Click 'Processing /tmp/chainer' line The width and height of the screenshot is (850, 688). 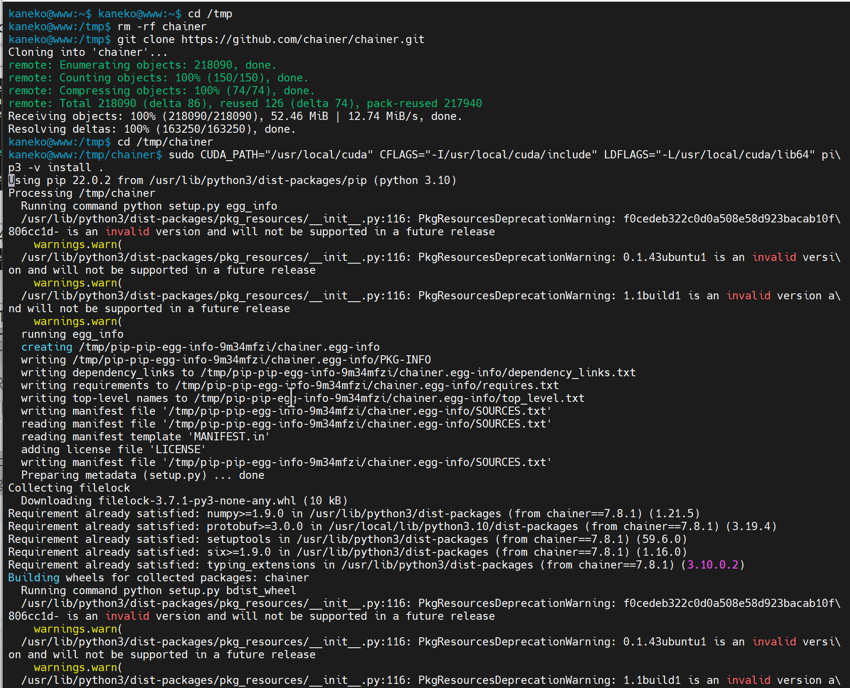tap(82, 193)
